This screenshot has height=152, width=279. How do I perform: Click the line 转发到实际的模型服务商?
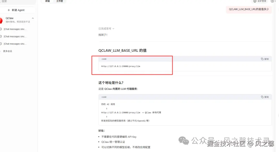126,121
